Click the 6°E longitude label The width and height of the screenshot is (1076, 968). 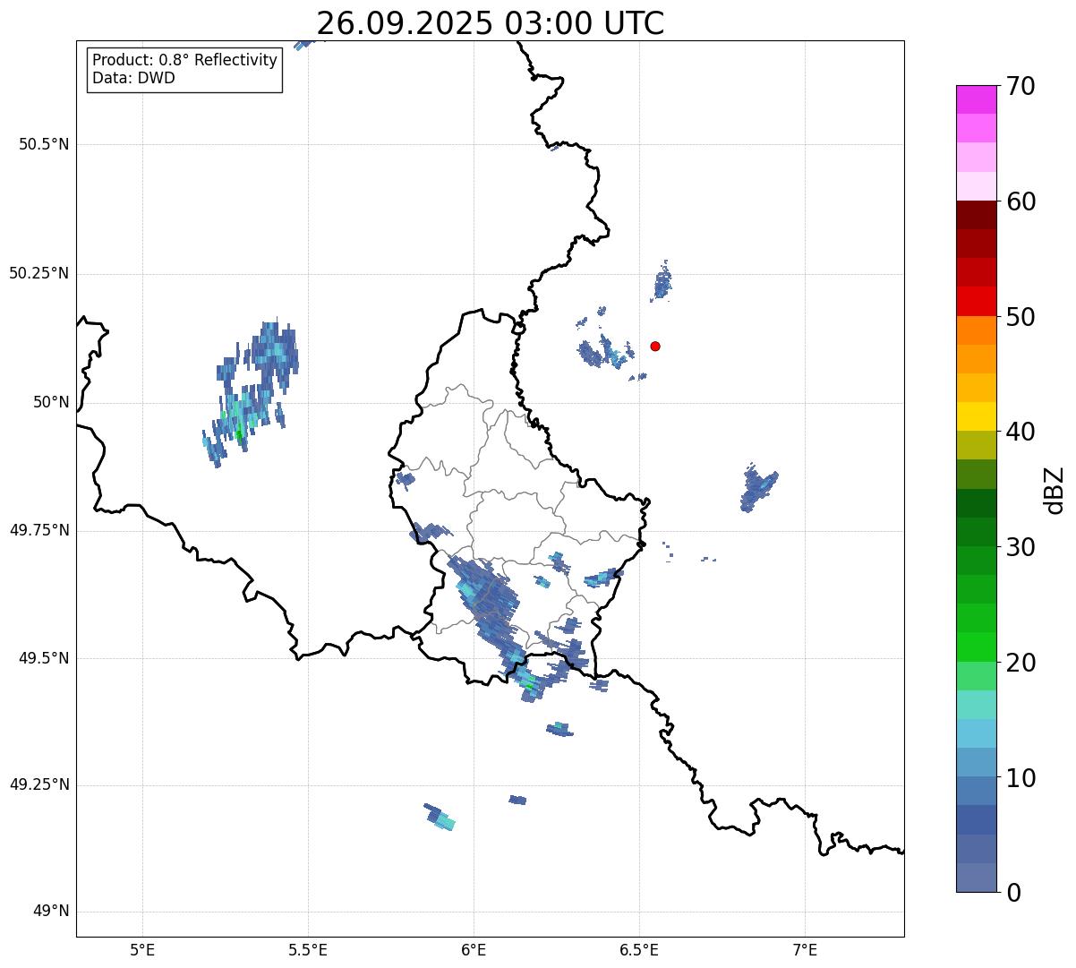[474, 949]
